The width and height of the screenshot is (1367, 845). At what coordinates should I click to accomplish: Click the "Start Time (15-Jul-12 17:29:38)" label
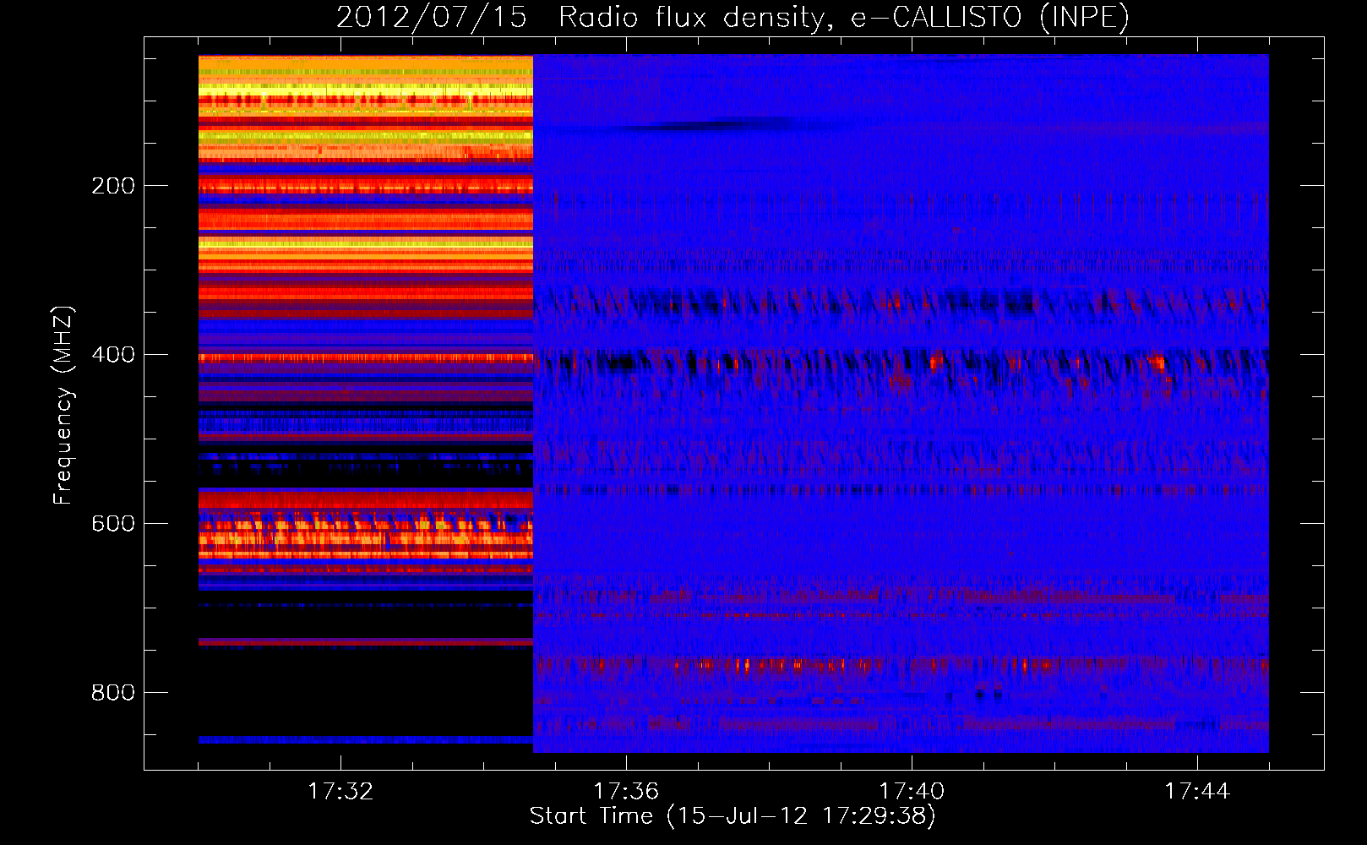point(733,816)
